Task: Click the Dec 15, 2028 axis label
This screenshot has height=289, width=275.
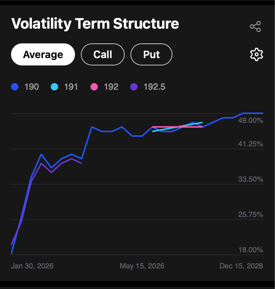Action: pyautogui.click(x=241, y=265)
